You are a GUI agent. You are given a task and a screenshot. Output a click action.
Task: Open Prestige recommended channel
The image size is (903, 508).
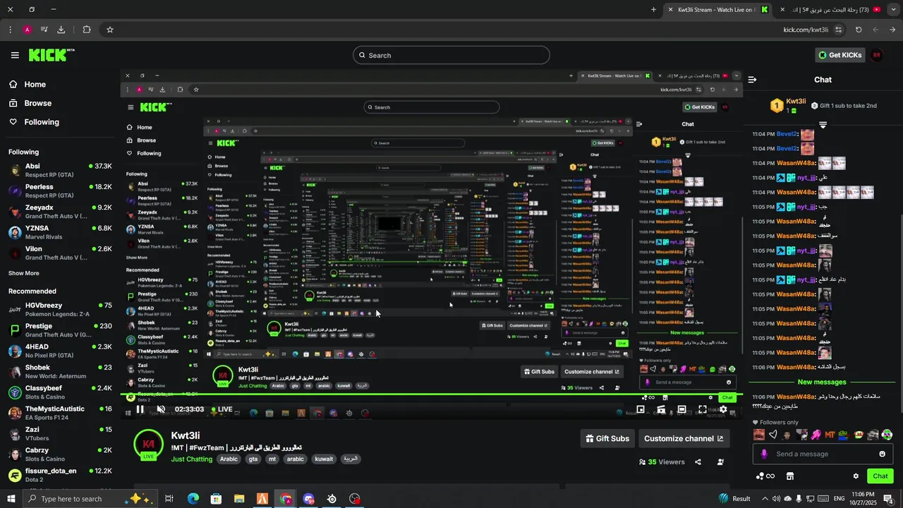click(60, 329)
